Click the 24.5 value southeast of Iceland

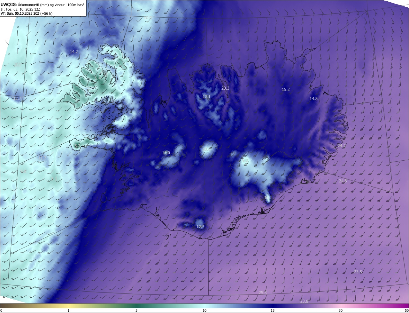pos(343,181)
